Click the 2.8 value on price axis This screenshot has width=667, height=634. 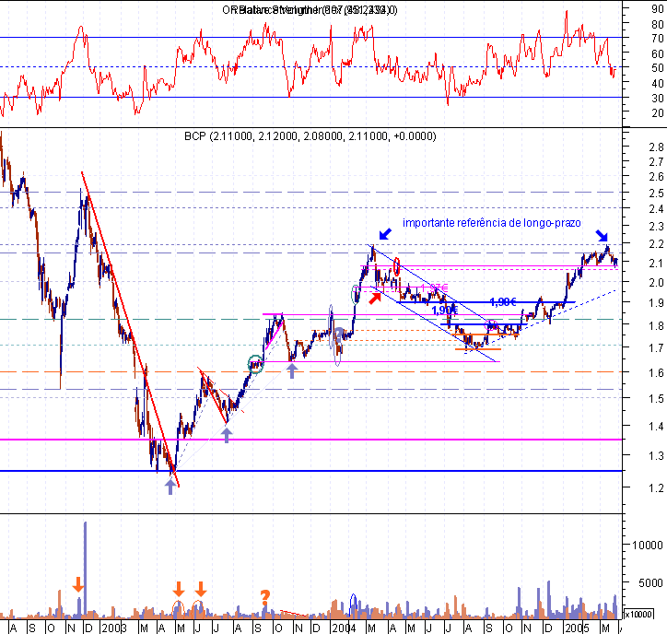click(656, 147)
